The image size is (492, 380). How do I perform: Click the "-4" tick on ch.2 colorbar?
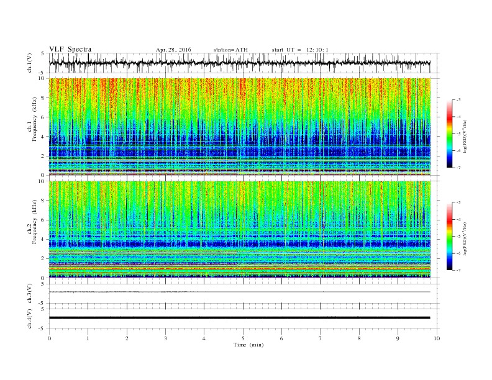(x=458, y=219)
